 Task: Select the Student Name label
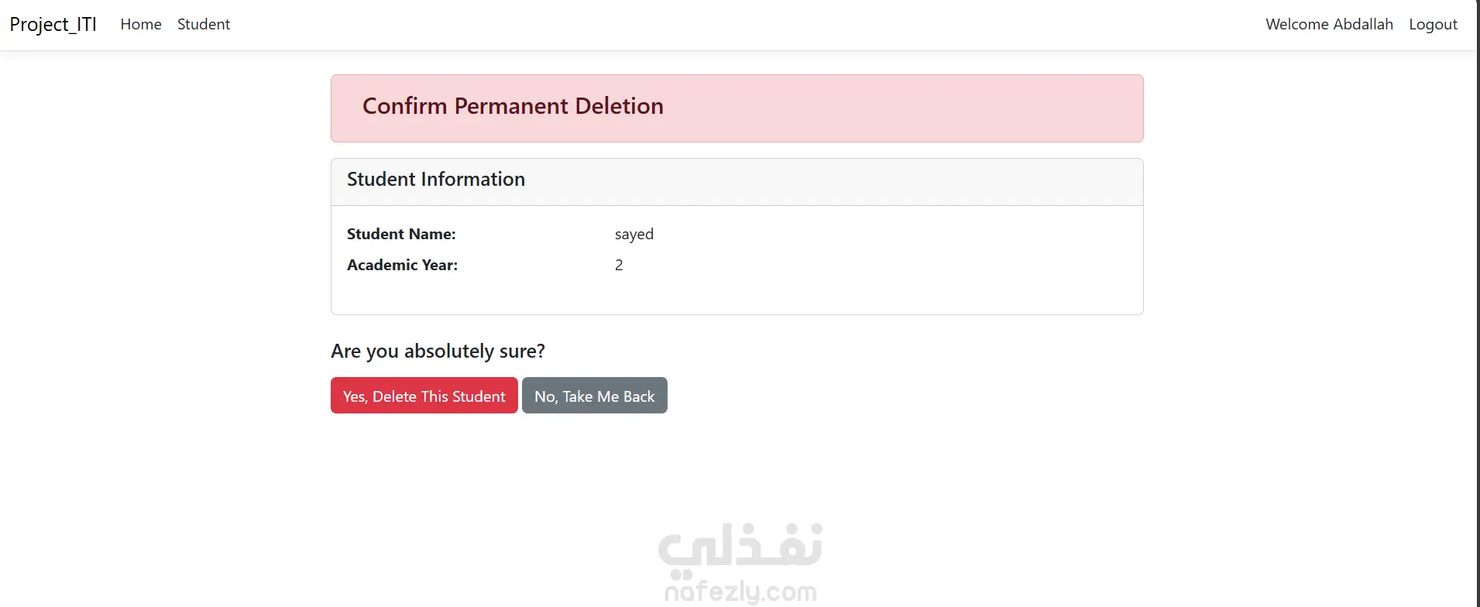[401, 234]
